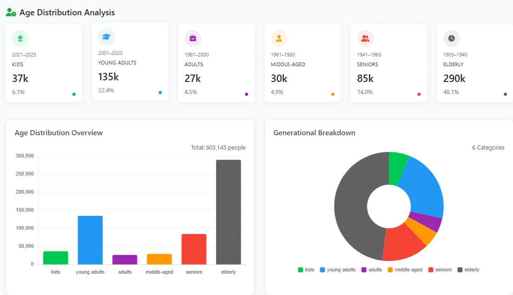Click the red Seniors group icon
This screenshot has width=513, height=295.
(x=365, y=38)
